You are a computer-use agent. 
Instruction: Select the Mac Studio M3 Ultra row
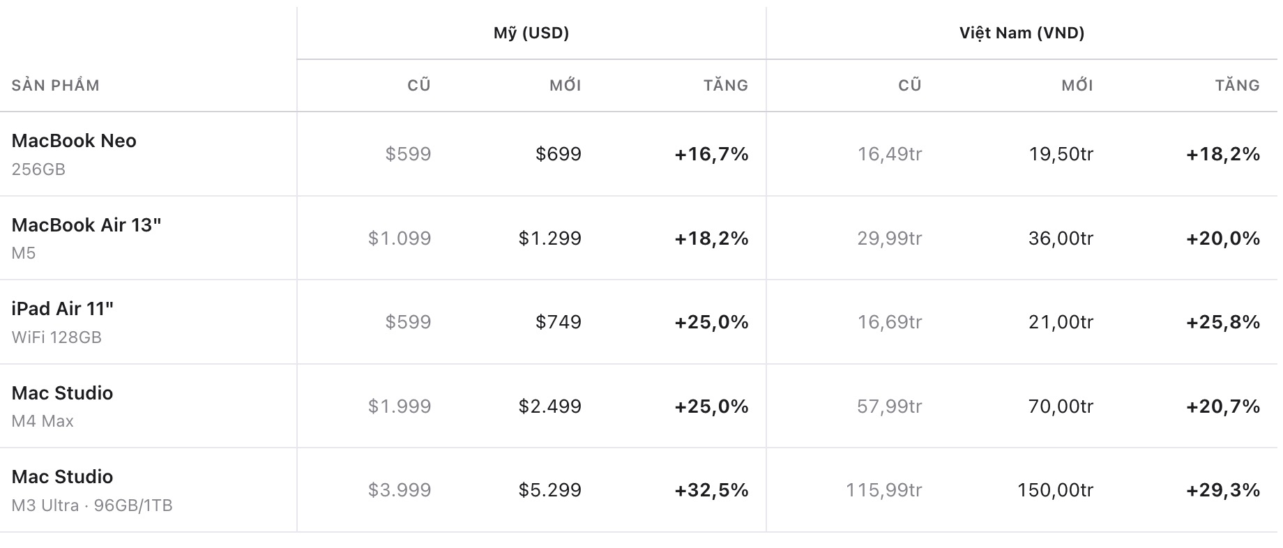tap(639, 490)
